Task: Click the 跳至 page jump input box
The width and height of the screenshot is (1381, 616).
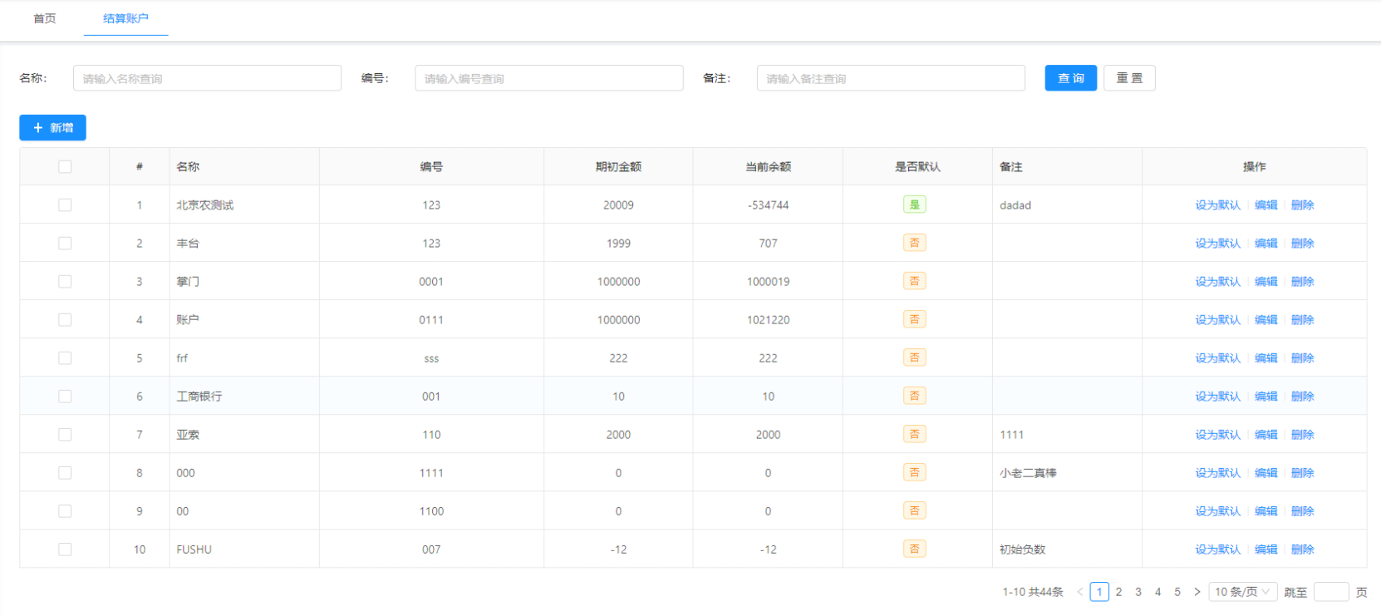Action: click(1331, 592)
